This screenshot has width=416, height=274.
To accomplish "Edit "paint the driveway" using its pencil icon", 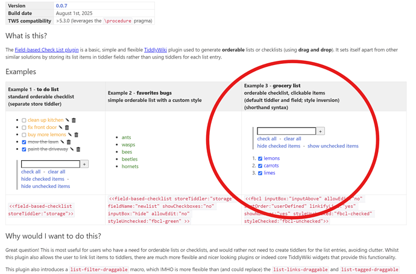I will pos(72,149).
